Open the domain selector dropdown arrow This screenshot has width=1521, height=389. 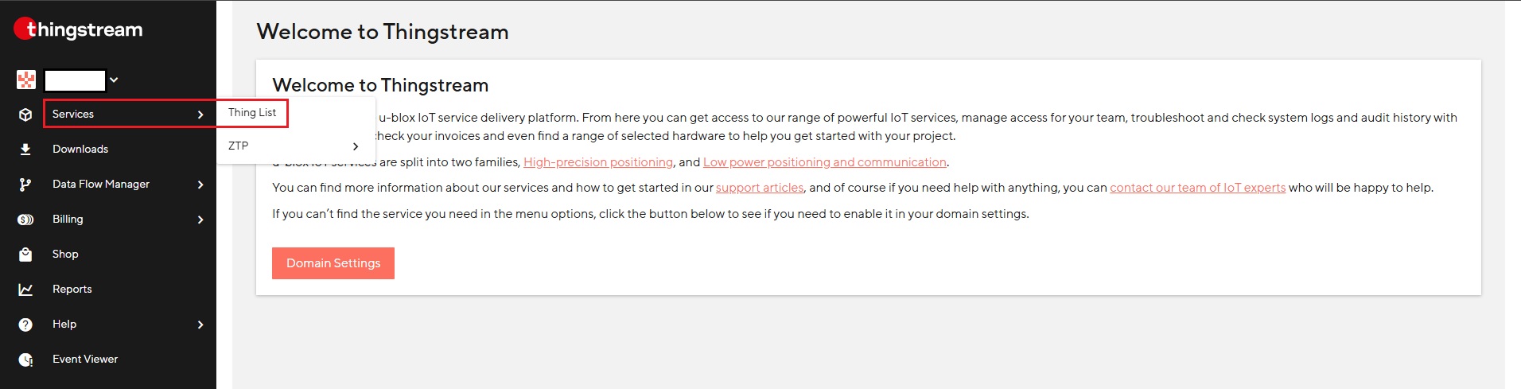114,80
